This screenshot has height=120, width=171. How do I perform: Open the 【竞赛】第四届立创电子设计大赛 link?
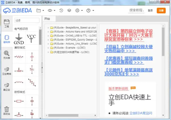(x=128, y=35)
